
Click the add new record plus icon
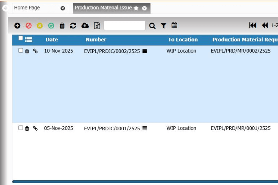(x=17, y=26)
